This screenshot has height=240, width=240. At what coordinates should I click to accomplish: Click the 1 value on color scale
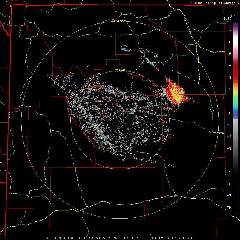[230, 101]
